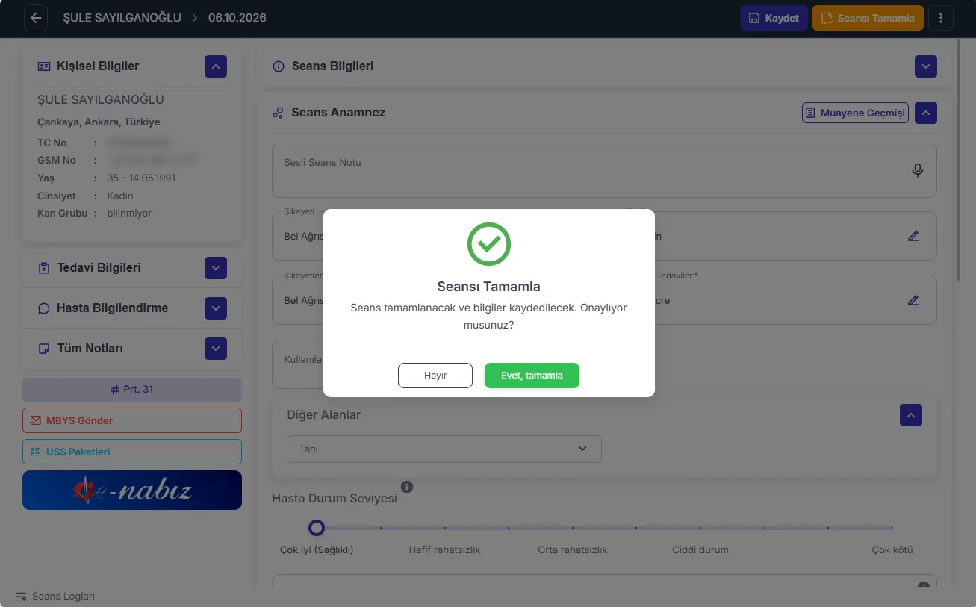Image resolution: width=976 pixels, height=607 pixels.
Task: Click the edit pencil next to Tedaviler field
Action: 913,300
